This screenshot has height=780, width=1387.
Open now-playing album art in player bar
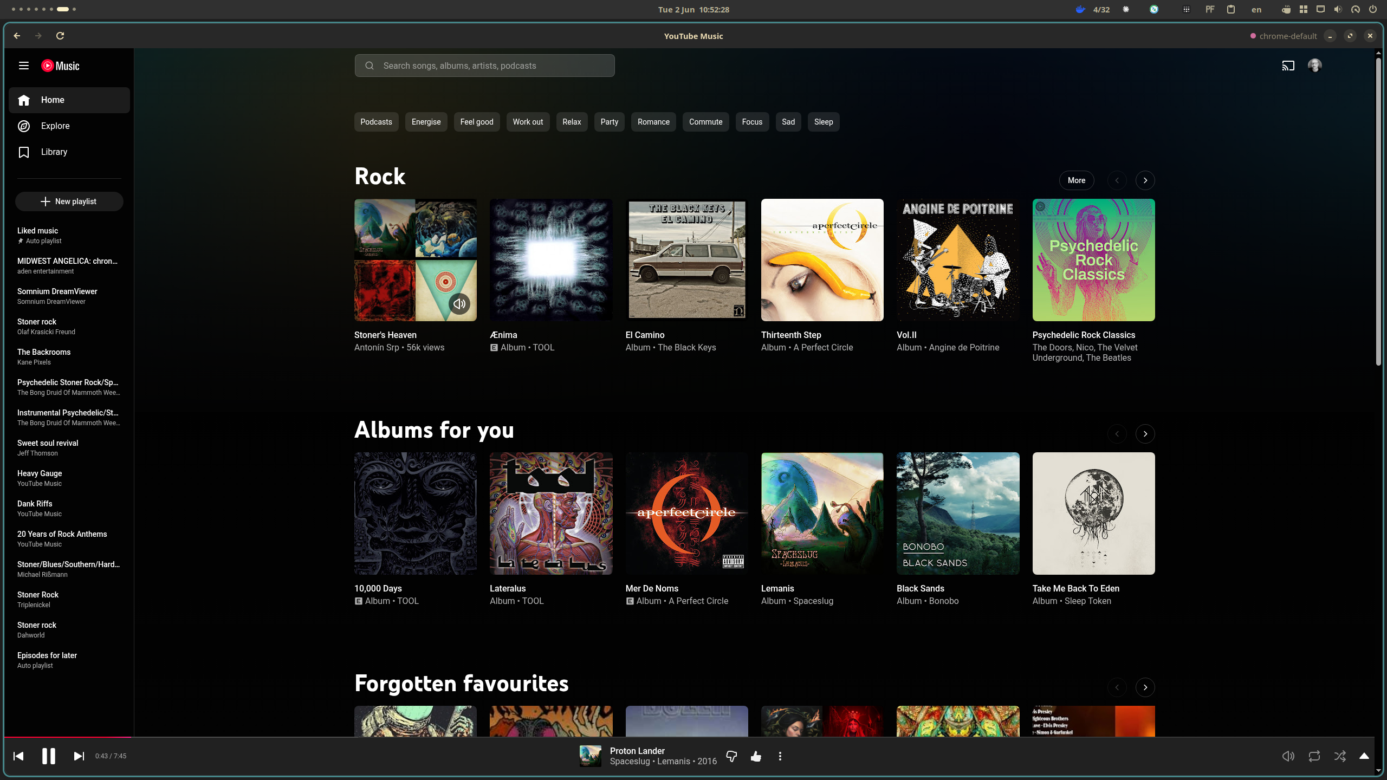[x=591, y=756]
